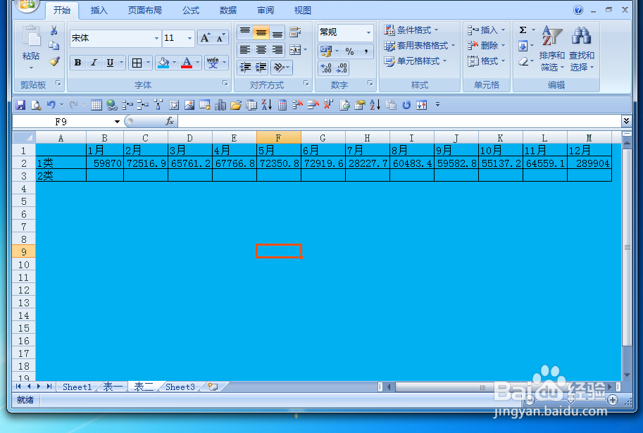Switch to View (视图) tab
Screen dimensions: 643x433
[303, 11]
